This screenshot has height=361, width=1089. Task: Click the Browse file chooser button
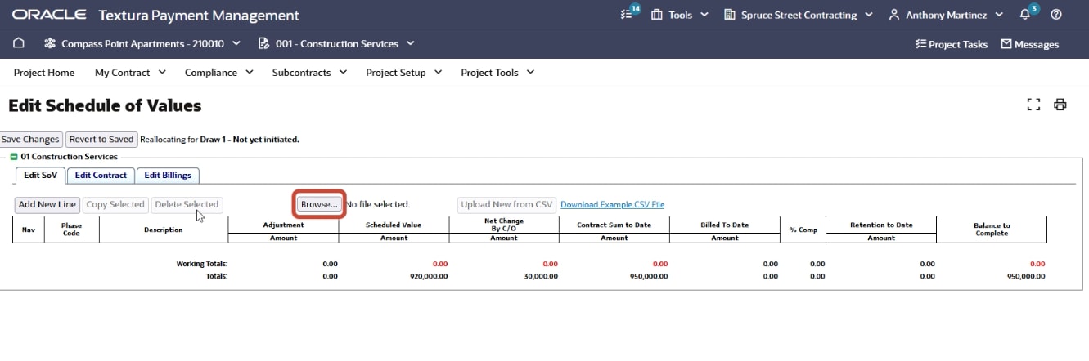pos(318,204)
